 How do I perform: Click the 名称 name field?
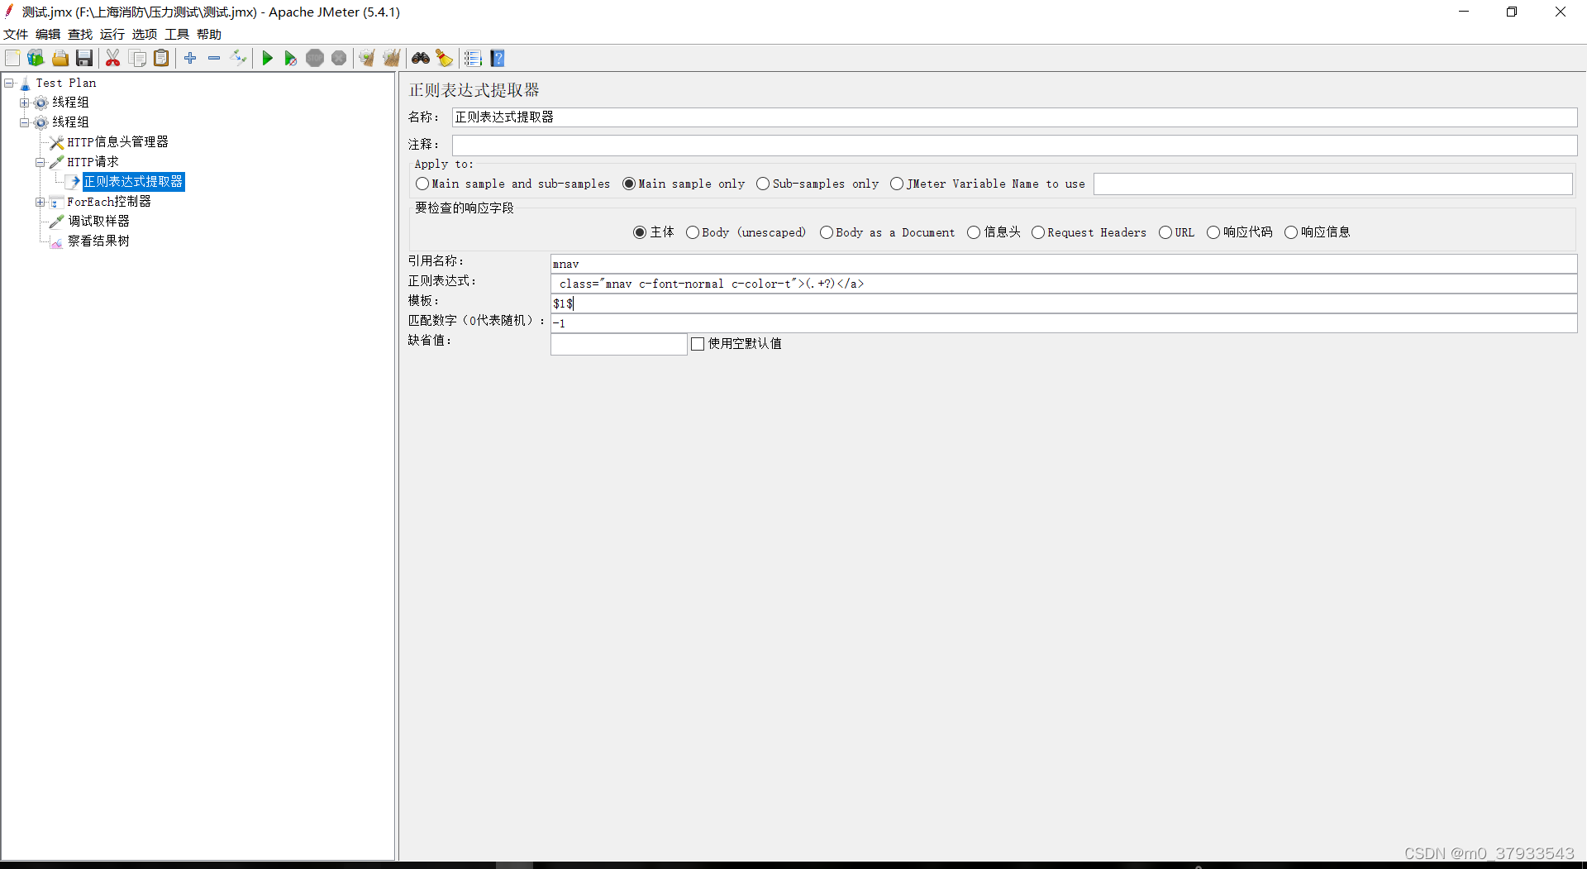1014,117
